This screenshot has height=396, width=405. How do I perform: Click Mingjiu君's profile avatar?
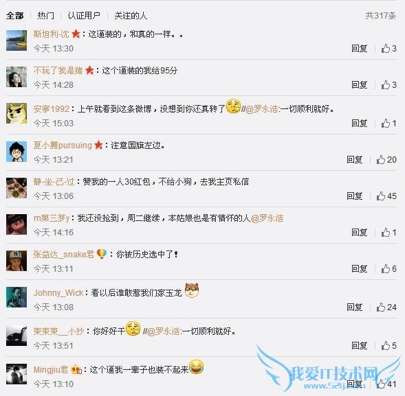pyautogui.click(x=17, y=374)
